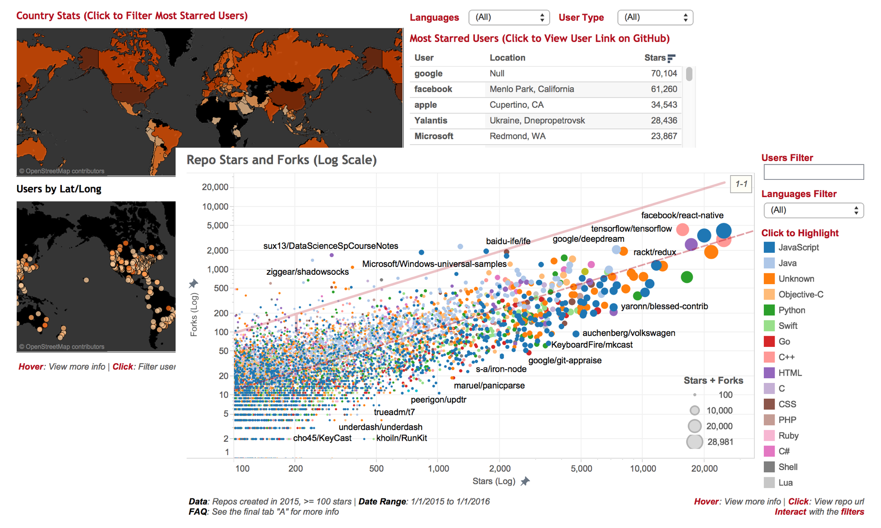
Task: Click the Stars column sort icon
Action: click(x=671, y=58)
